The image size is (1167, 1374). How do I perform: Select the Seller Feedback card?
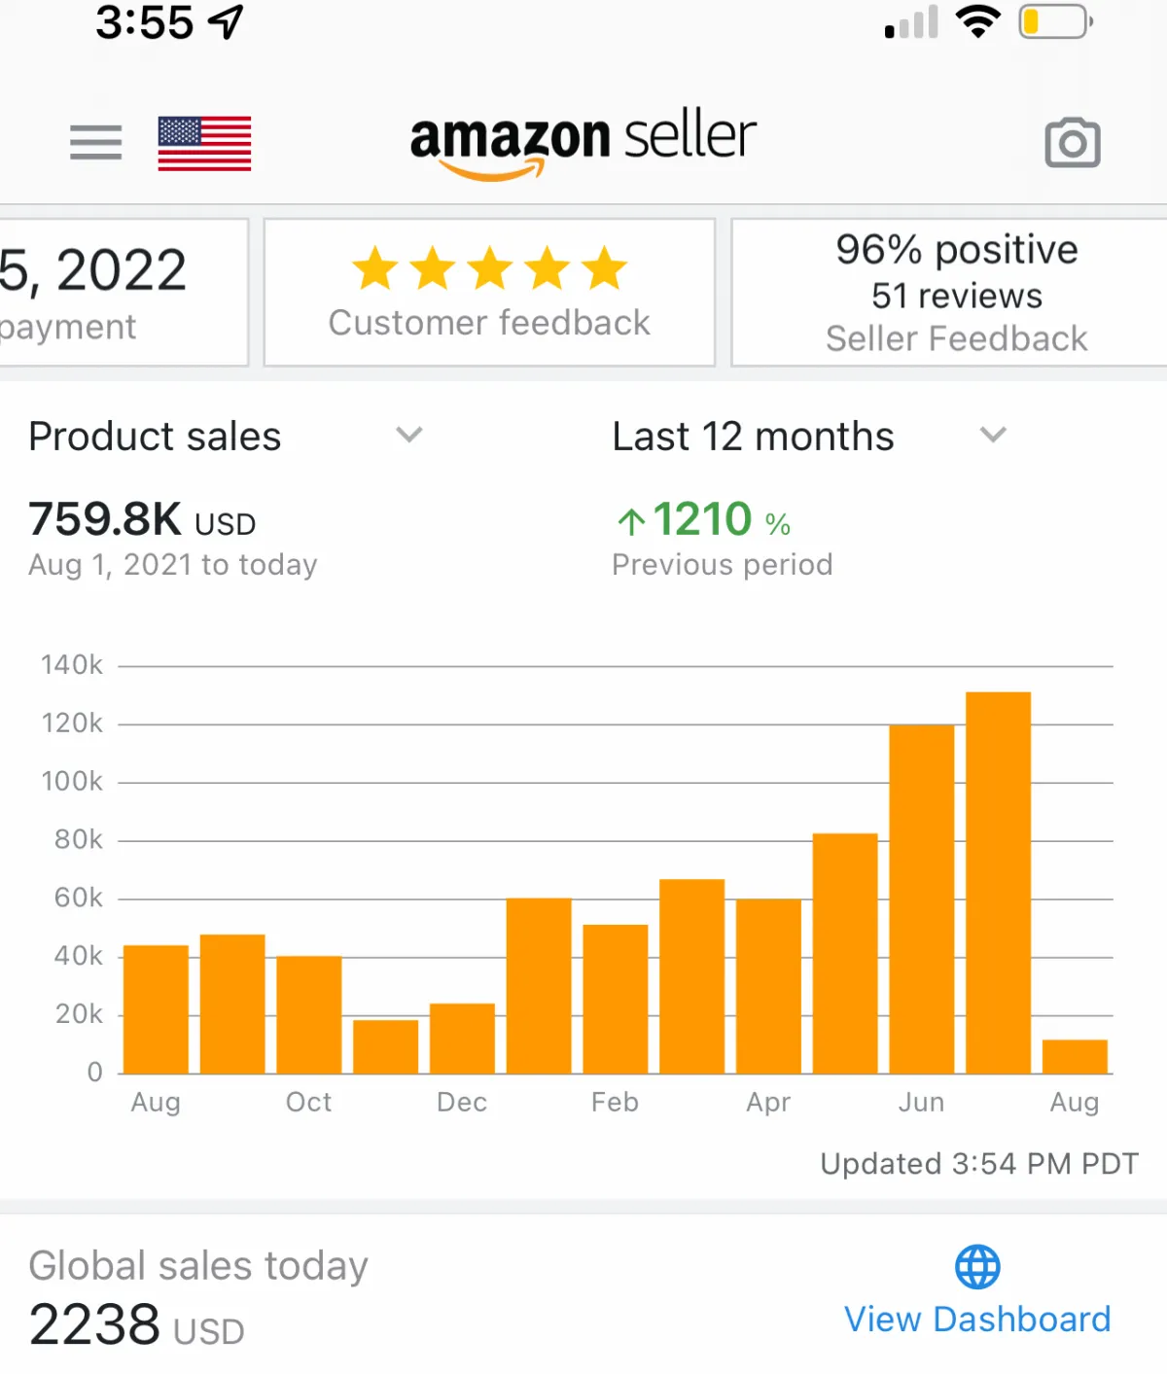956,293
